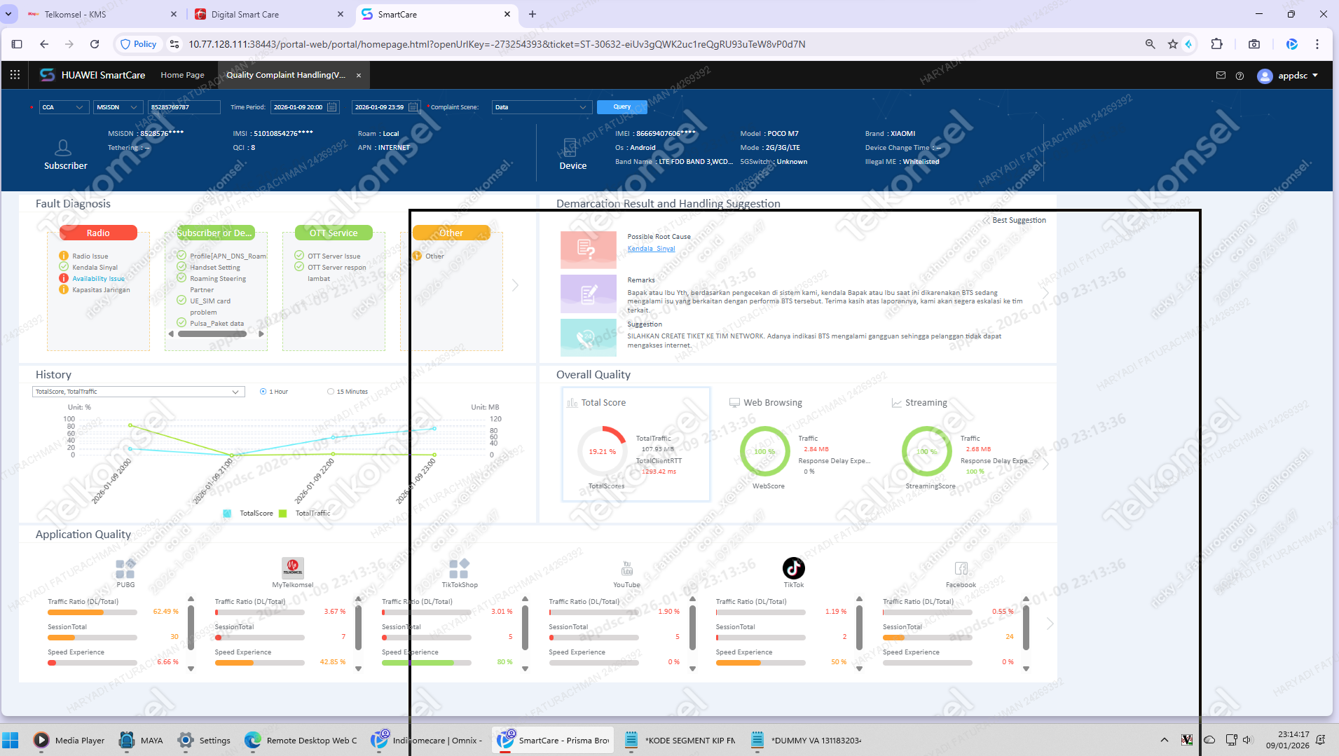The height and width of the screenshot is (756, 1339).
Task: Select the TikTok application icon
Action: [793, 568]
